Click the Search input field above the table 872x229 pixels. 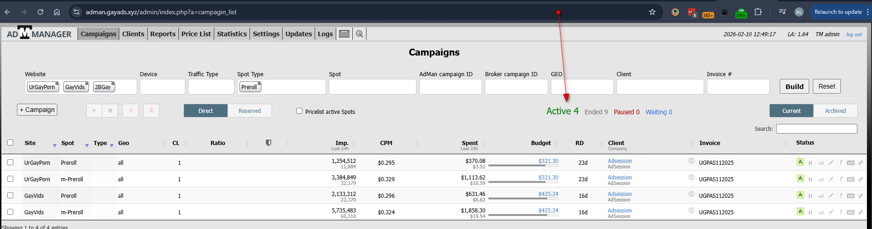816,129
